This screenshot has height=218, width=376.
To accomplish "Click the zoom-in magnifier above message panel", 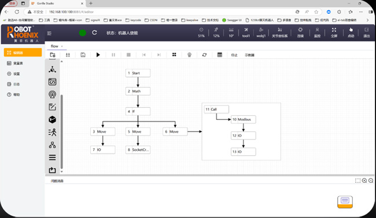I will [364, 181].
